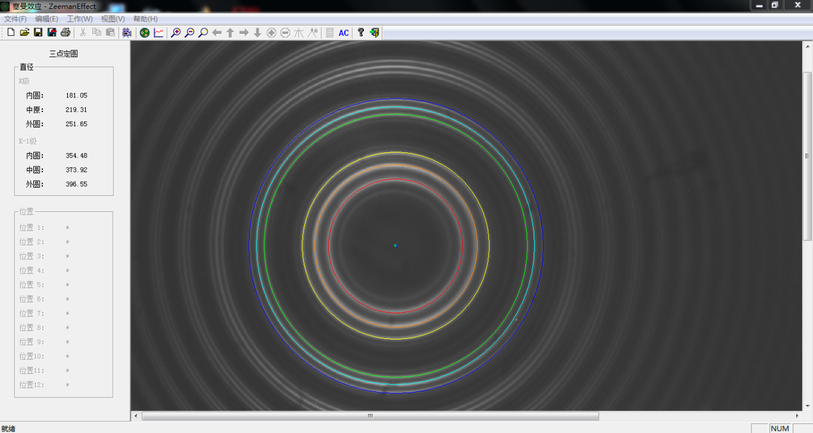Screen dimensions: 813x433
Task: Click the move right arrow icon
Action: click(244, 33)
